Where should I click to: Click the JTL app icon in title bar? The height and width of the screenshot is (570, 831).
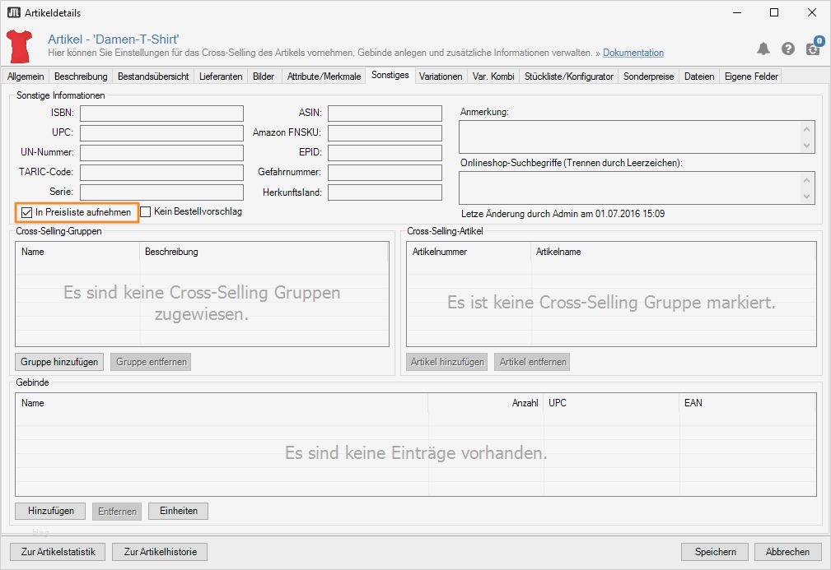pos(14,12)
